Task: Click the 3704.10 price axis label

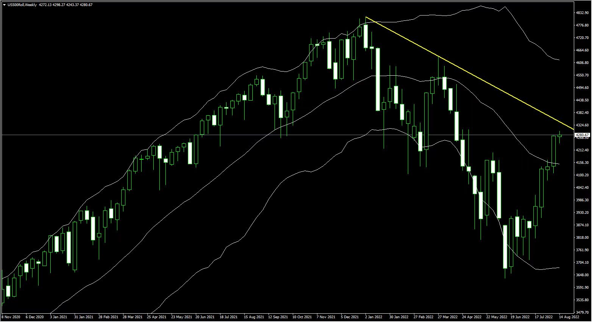Action: pos(581,263)
